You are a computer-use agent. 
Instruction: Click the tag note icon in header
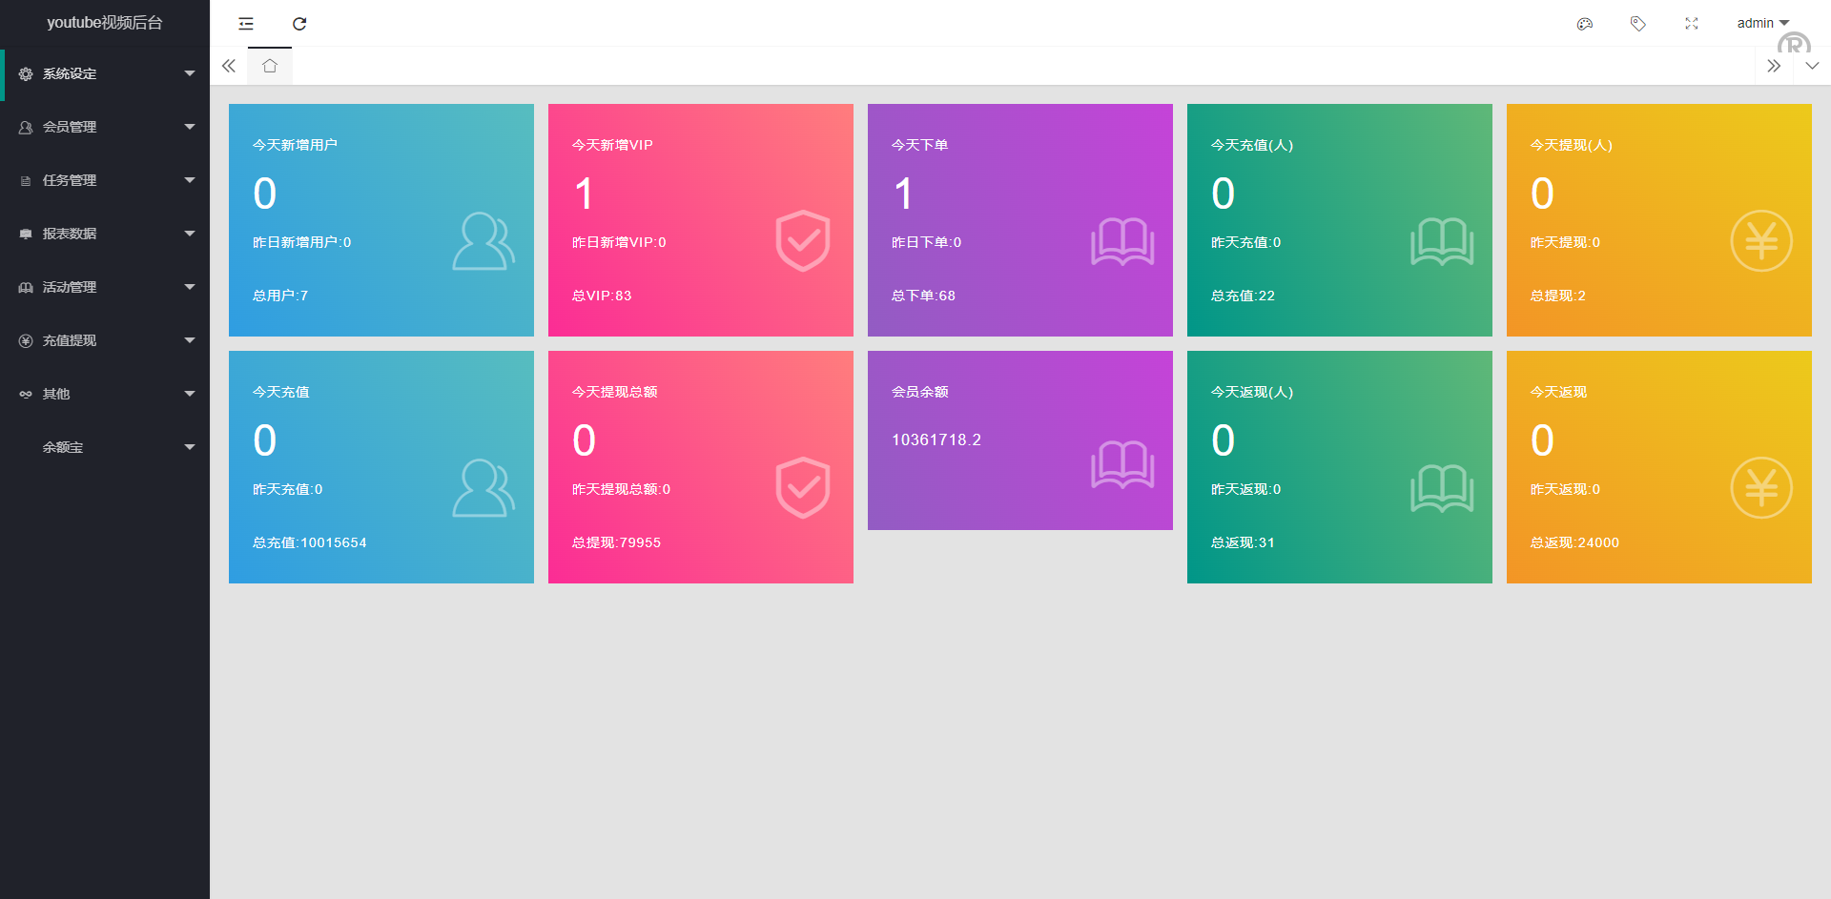[x=1637, y=24]
